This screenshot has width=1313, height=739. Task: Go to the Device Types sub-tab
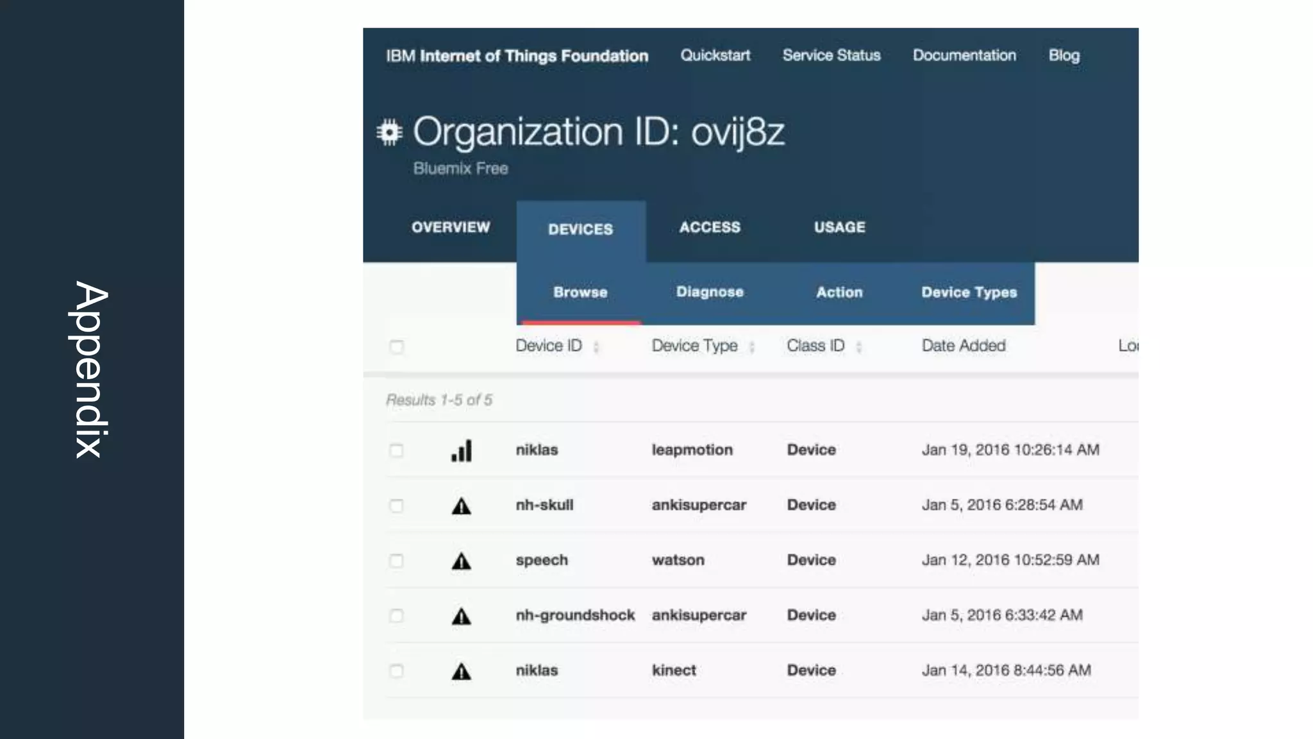click(x=969, y=293)
